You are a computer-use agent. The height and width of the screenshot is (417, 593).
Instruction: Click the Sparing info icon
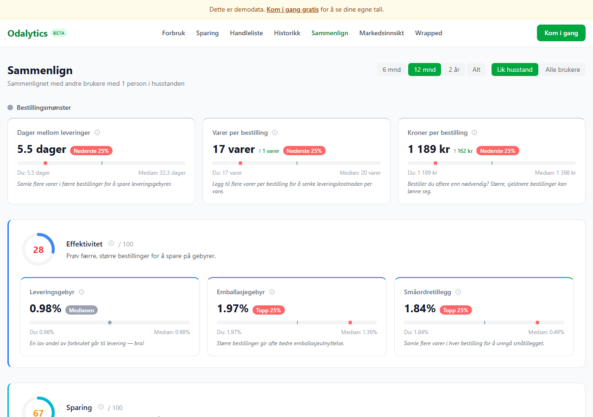coord(101,407)
